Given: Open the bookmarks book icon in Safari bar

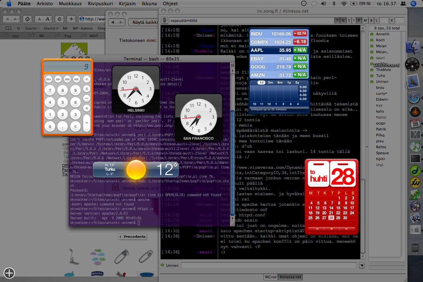Looking at the screenshot, I should pos(9,28).
